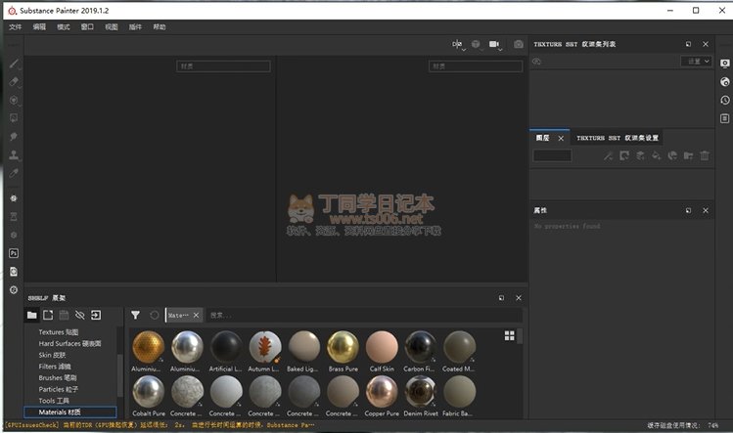Select the Eraser tool
The width and height of the screenshot is (733, 433).
[x=14, y=81]
